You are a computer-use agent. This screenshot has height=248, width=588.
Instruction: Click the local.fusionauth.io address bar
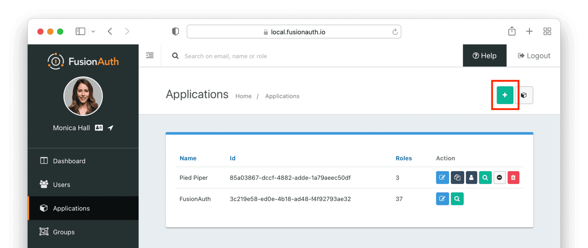[x=294, y=32]
